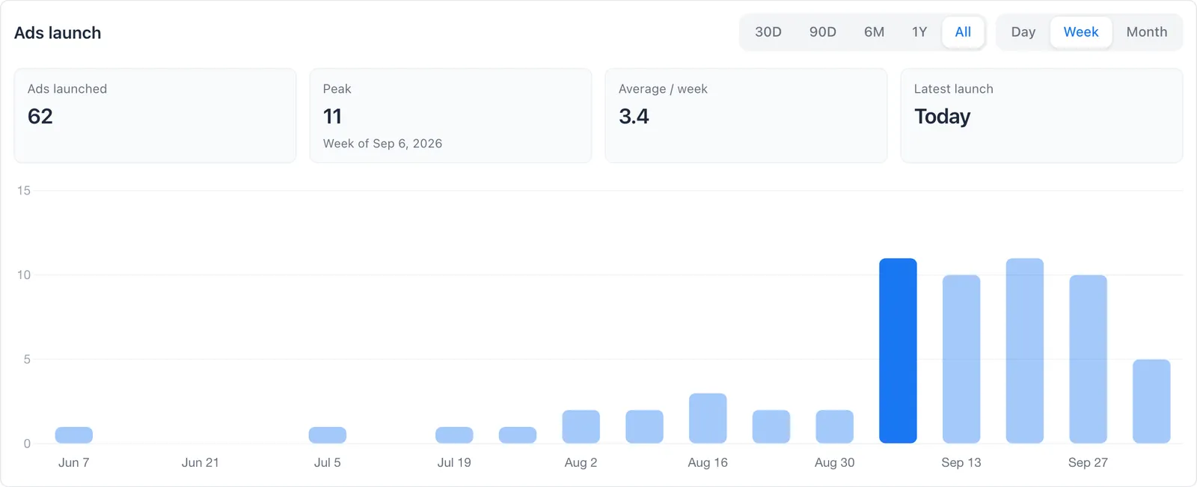Click the '3.4' average value
Image resolution: width=1197 pixels, height=487 pixels.
pos(634,117)
